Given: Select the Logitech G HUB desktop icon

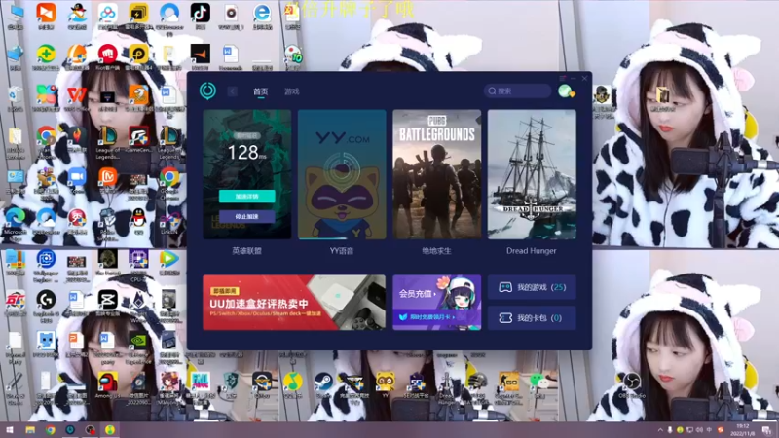Looking at the screenshot, I should coord(46,300).
